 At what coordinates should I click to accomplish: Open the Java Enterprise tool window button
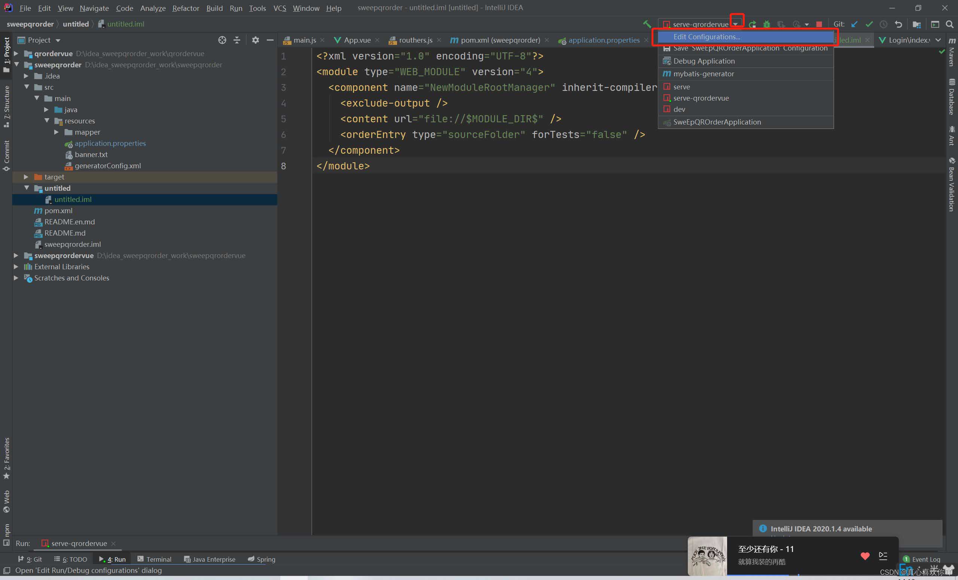point(210,559)
